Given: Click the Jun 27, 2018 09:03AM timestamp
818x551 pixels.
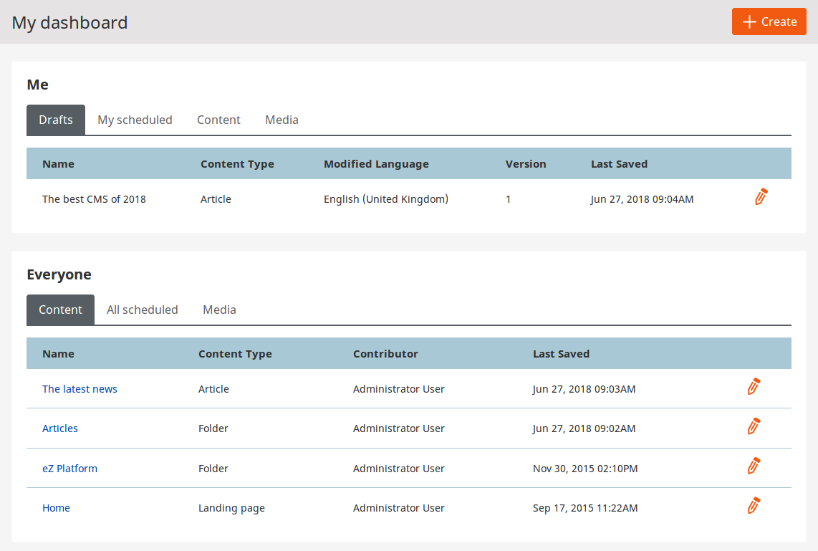Looking at the screenshot, I should click(x=584, y=389).
